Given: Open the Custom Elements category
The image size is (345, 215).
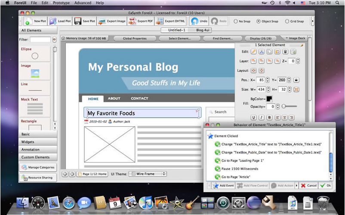Looking at the screenshot, I should (x=38, y=157).
